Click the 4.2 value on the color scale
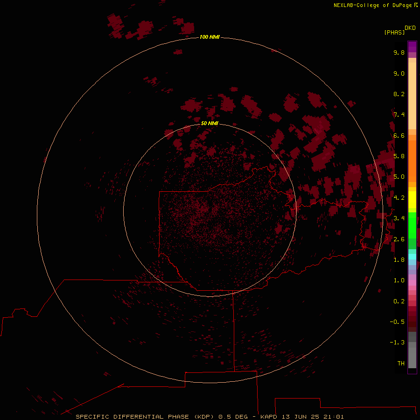The width and height of the screenshot is (420, 420). coord(399,198)
